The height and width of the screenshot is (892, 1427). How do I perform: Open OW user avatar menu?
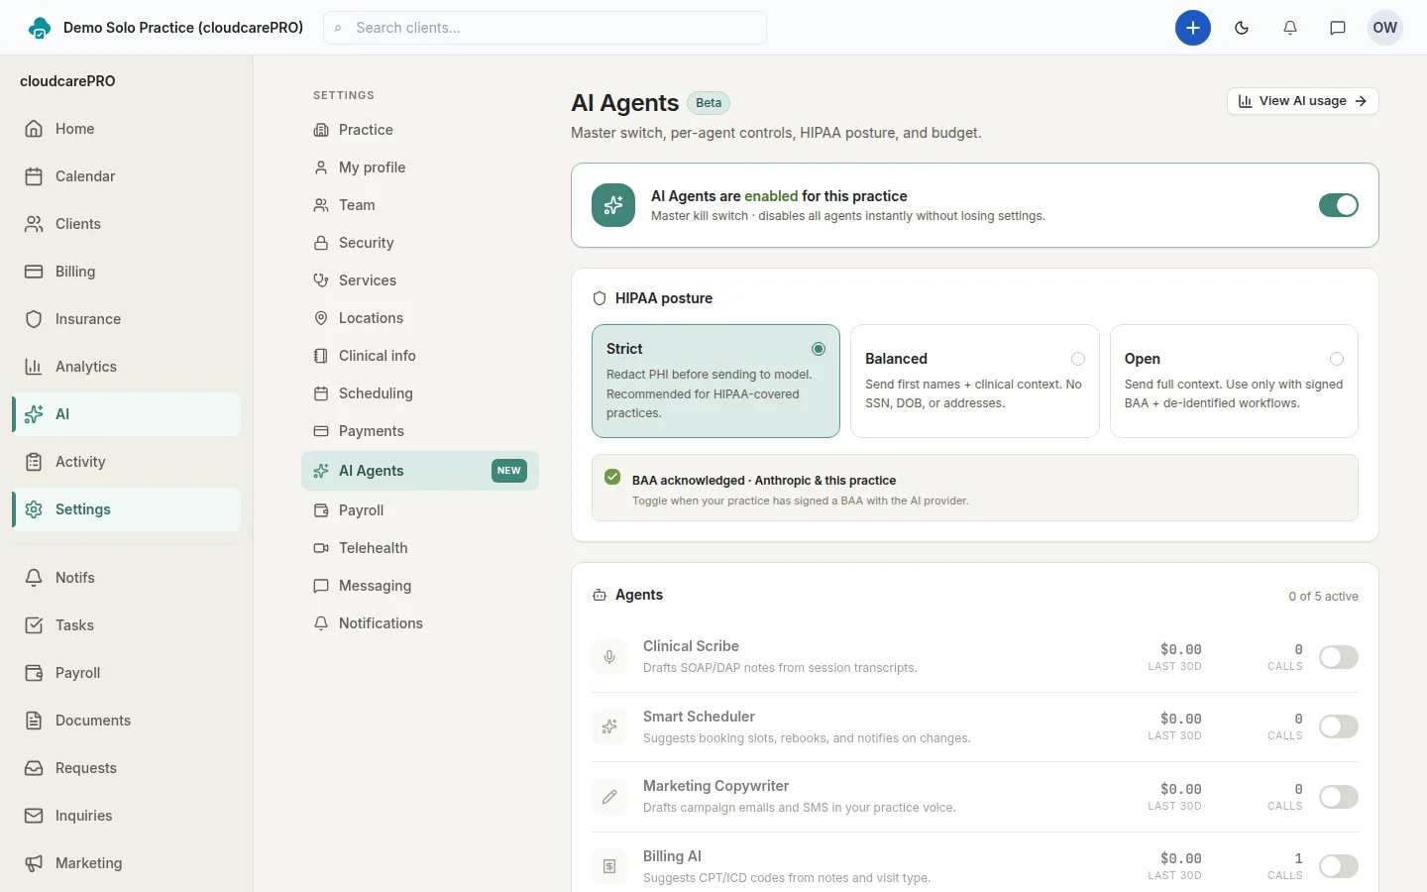1385,28
